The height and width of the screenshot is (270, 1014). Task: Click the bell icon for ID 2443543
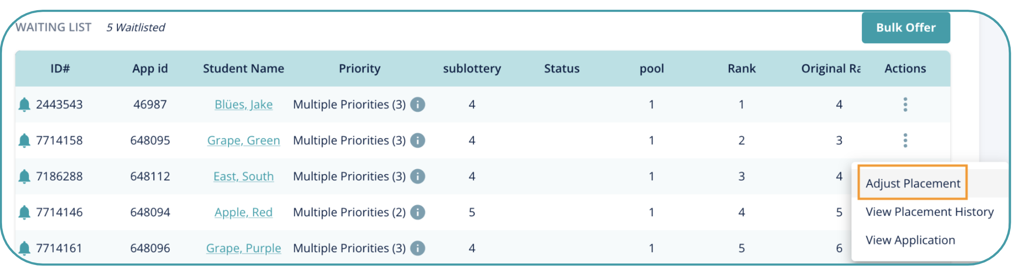click(x=24, y=105)
